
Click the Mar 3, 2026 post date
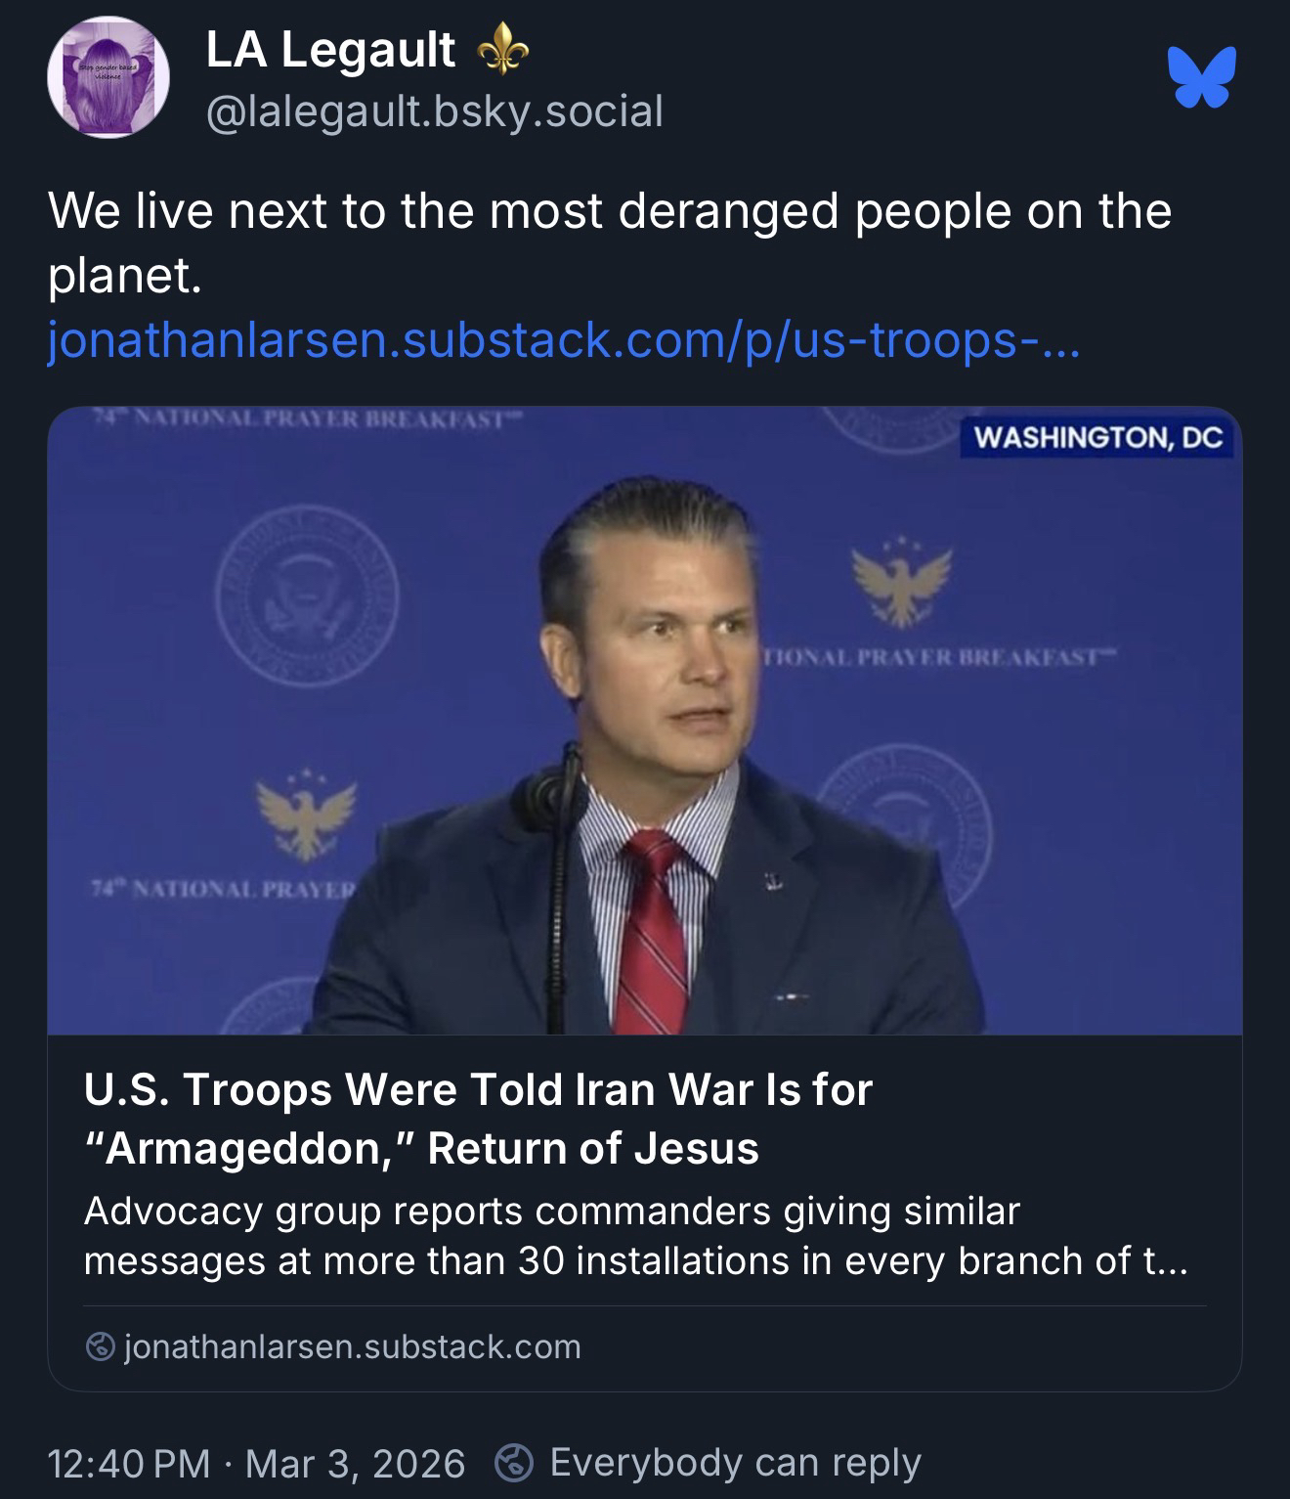355,1463
